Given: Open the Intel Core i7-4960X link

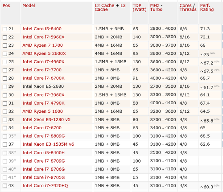Looking at the screenshot, I should pyautogui.click(x=43, y=62).
